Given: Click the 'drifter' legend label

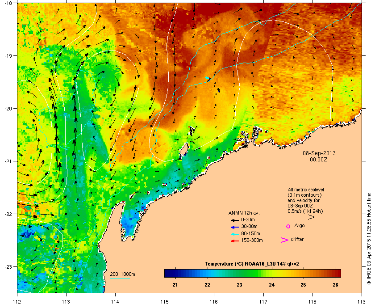Looking at the screenshot, I should [297, 239].
